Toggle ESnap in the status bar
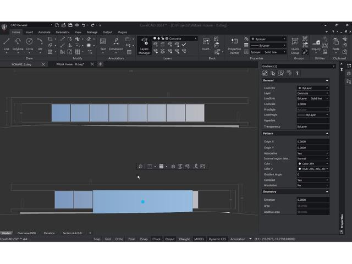 144,239
